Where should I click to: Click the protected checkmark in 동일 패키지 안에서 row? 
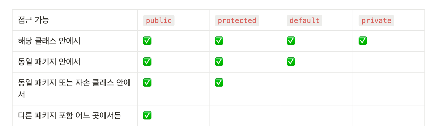(x=219, y=62)
